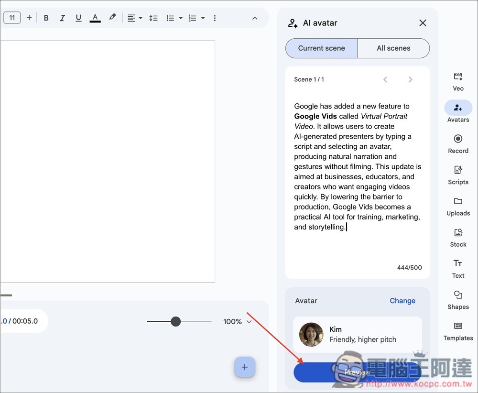Open the Shapes sidebar tool
The image size is (478, 393).
click(458, 300)
